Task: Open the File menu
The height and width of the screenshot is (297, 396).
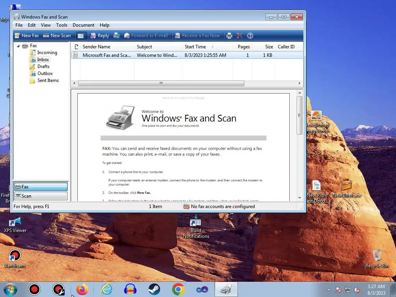Action: pyautogui.click(x=19, y=25)
